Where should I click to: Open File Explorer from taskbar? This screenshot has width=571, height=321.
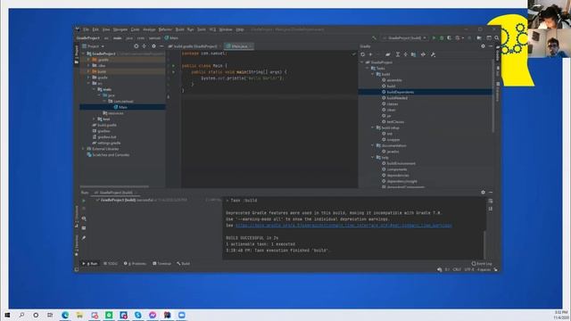[x=79, y=315]
